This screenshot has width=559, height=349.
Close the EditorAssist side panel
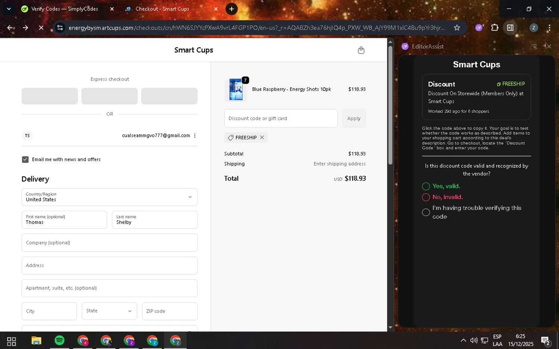[x=549, y=47]
